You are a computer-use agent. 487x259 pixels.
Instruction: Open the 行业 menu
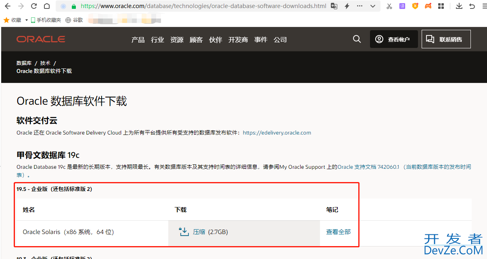[157, 39]
